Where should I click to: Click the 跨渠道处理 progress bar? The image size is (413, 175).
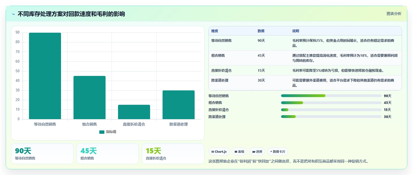tap(331, 117)
